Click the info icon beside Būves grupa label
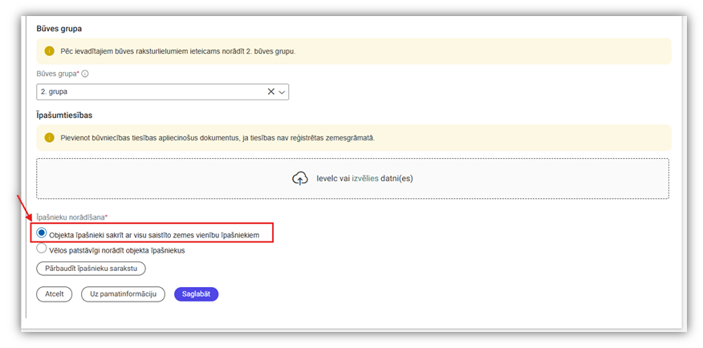 click(85, 74)
